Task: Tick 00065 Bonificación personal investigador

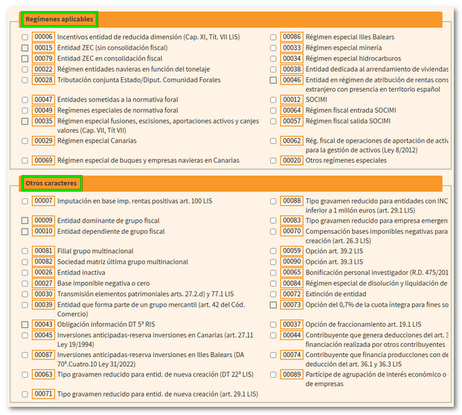Action: [273, 272]
